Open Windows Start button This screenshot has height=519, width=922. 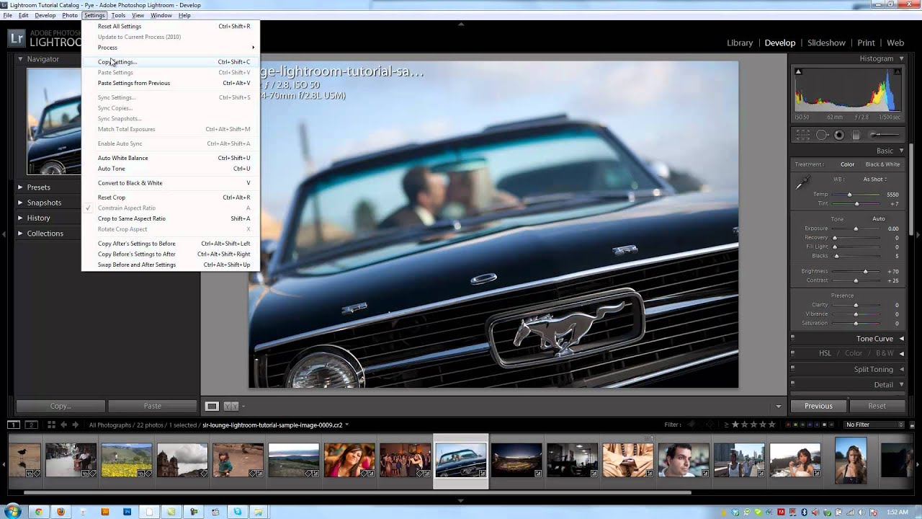pyautogui.click(x=14, y=512)
